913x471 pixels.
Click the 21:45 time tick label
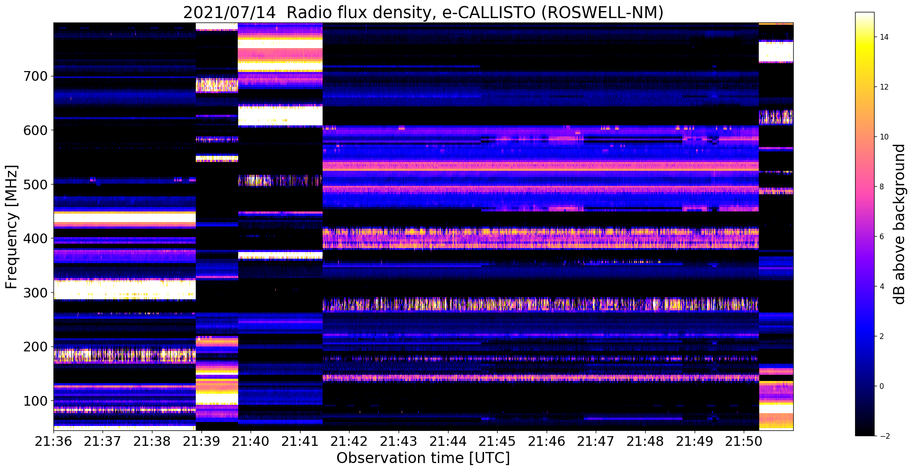point(498,441)
